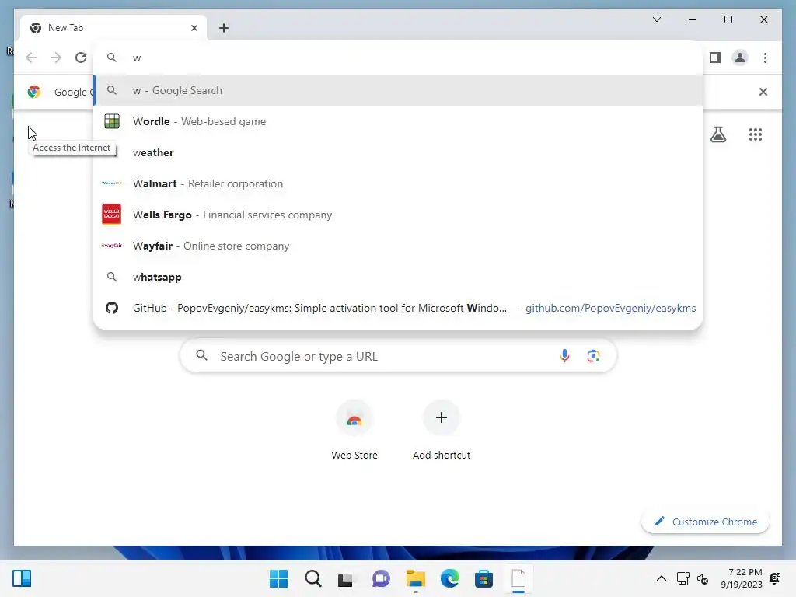Click the GitHub octocat icon
This screenshot has height=597, width=796.
click(112, 308)
